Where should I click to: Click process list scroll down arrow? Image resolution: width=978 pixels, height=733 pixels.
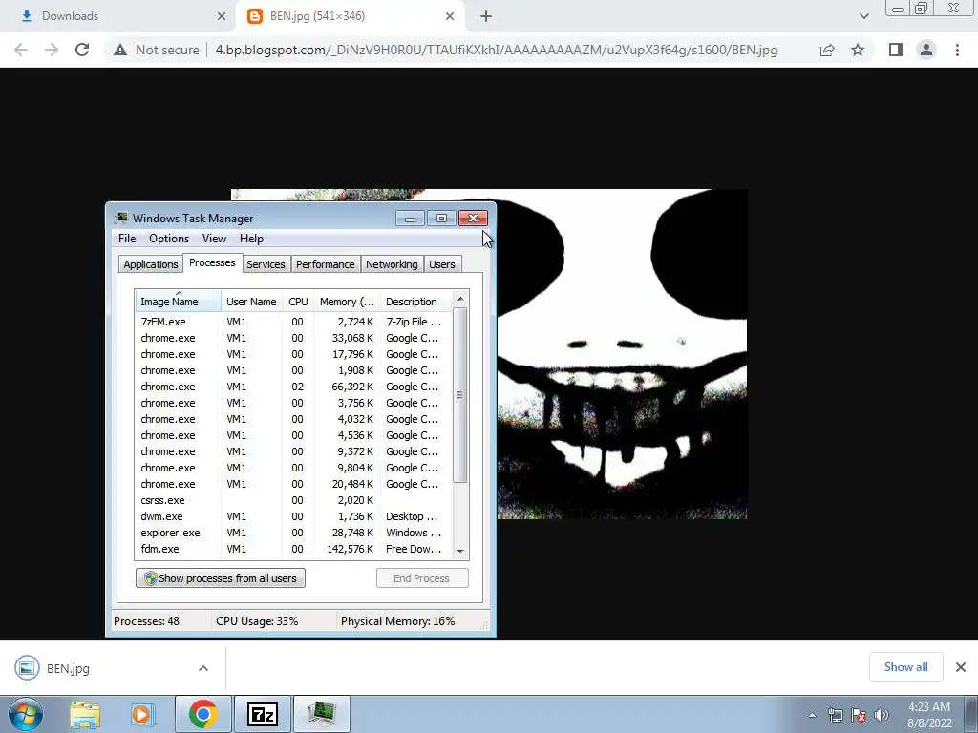tap(460, 551)
